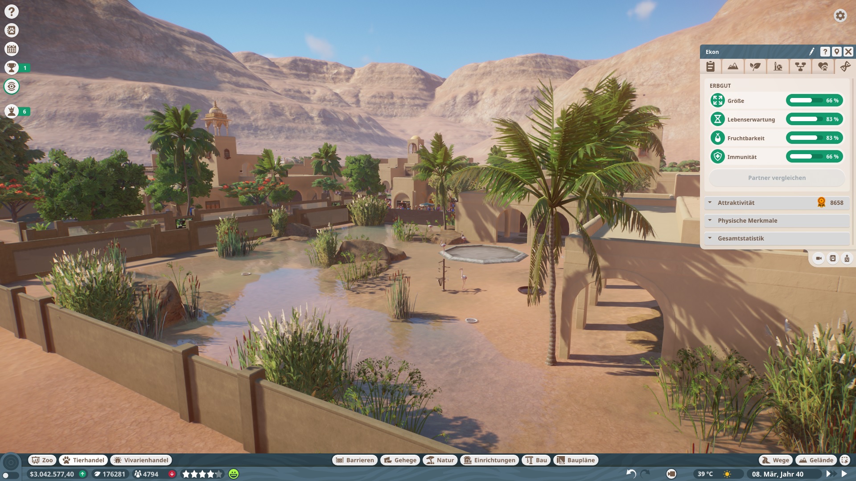Click conservation credits 176281
Image resolution: width=856 pixels, height=481 pixels.
pos(110,474)
